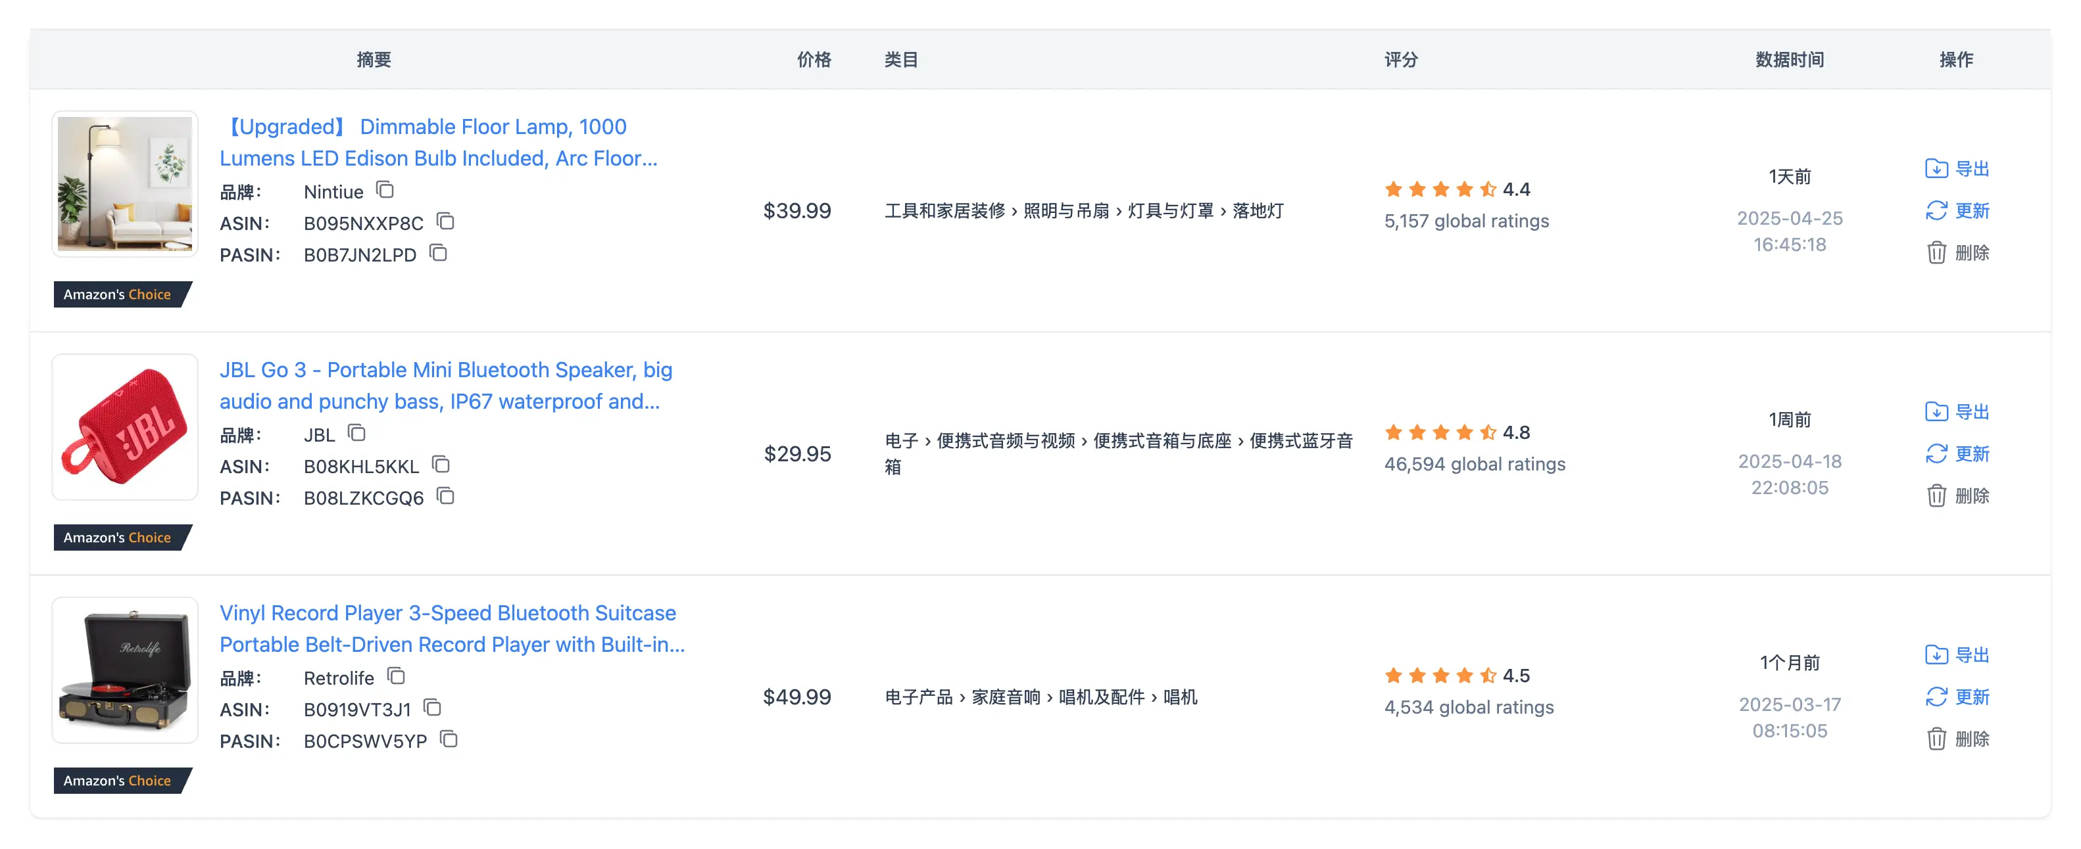The width and height of the screenshot is (2081, 849).
Task: Update the JBL Go 3 data
Action: coord(1957,453)
